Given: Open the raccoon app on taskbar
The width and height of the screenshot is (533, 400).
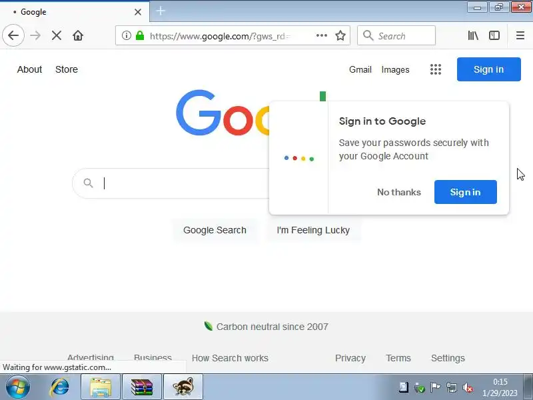Looking at the screenshot, I should coord(183,387).
